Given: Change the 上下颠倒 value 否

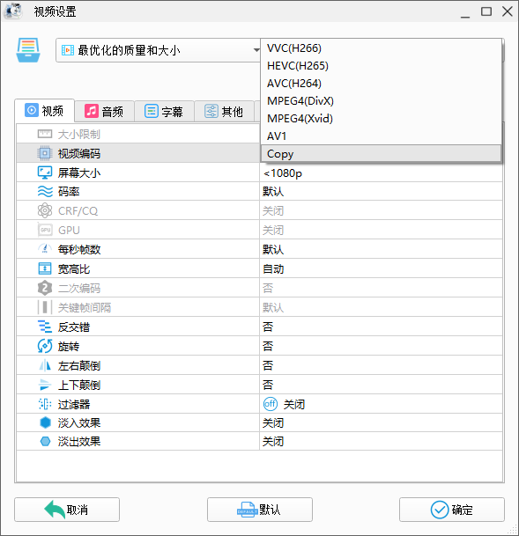Looking at the screenshot, I should click(381, 385).
